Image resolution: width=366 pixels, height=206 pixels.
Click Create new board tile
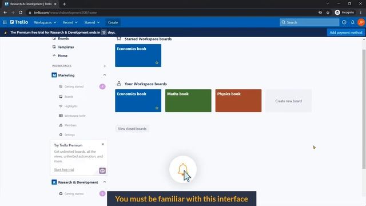(x=288, y=101)
